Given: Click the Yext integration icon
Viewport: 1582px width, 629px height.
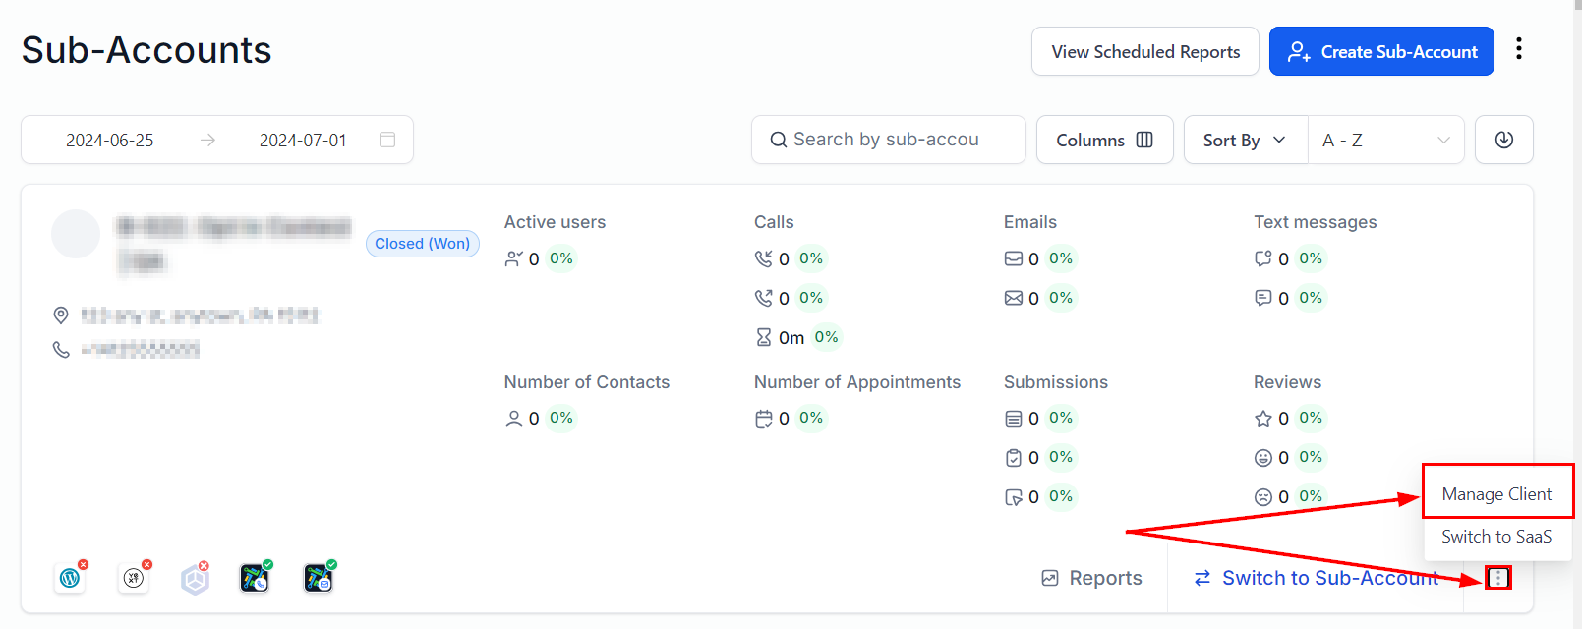Looking at the screenshot, I should click(134, 578).
